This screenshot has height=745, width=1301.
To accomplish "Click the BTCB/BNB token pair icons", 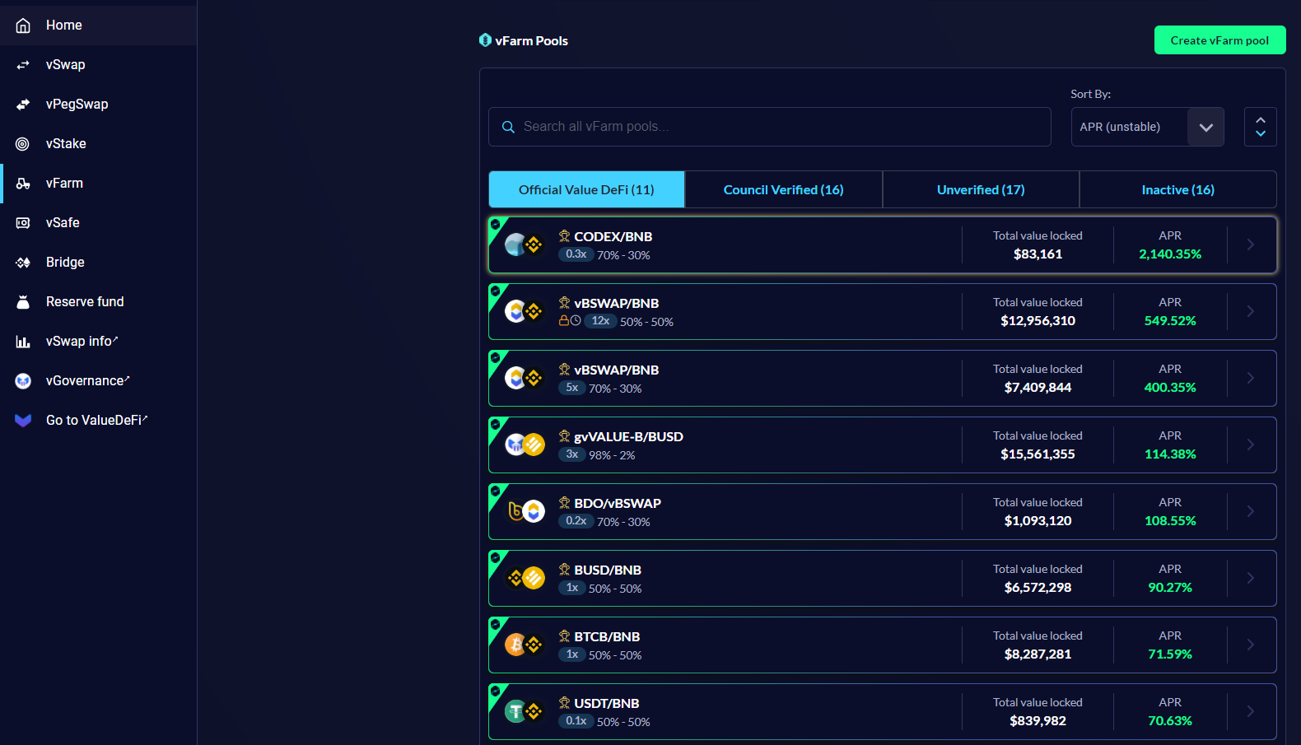I will click(525, 645).
